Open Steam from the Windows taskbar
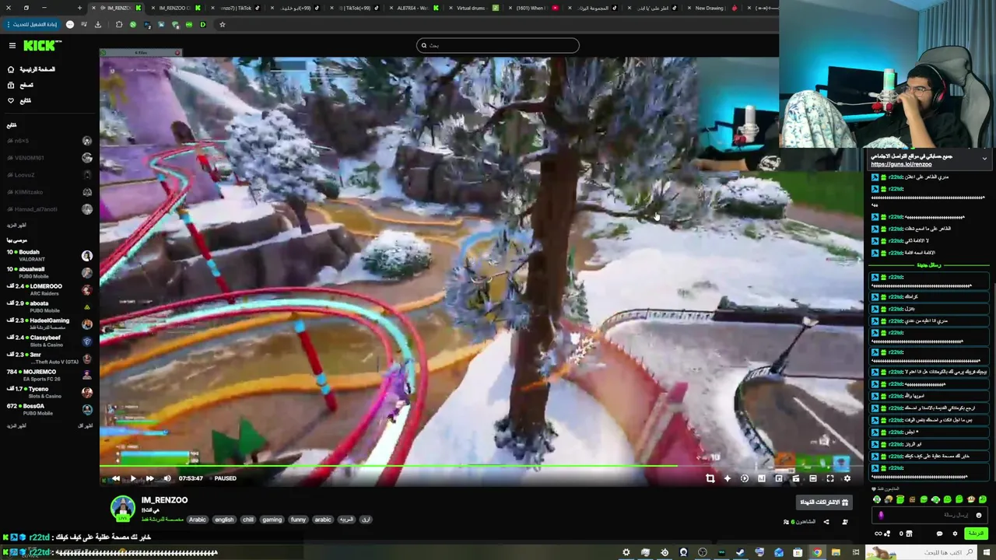The image size is (996, 560). [740, 552]
